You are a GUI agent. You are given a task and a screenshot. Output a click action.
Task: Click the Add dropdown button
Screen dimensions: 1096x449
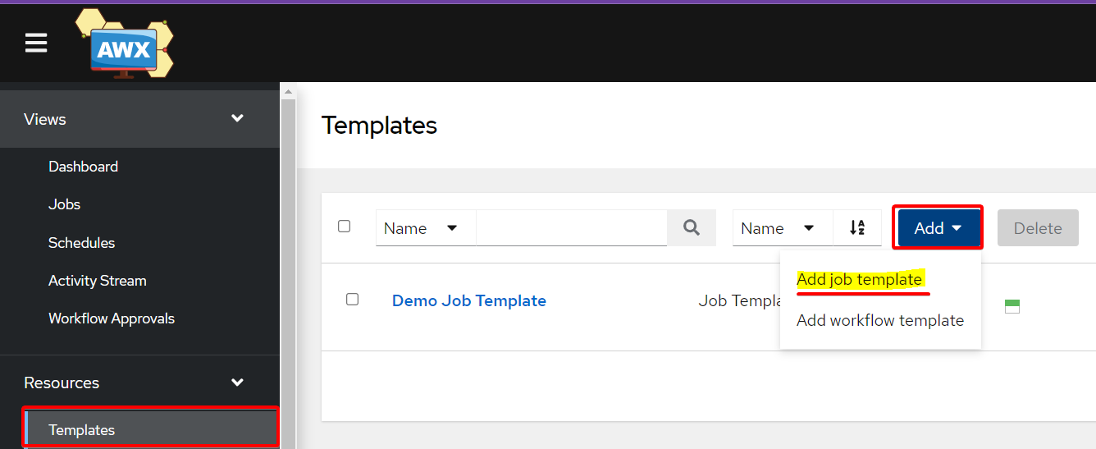(939, 228)
